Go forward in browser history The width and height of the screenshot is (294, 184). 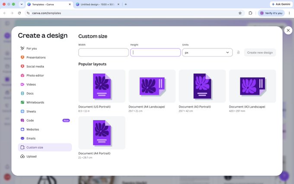[12, 13]
